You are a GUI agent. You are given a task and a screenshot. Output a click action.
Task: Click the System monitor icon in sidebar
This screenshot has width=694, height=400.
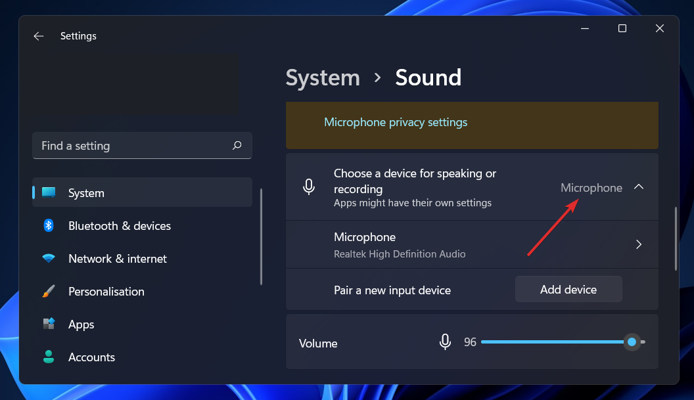tap(49, 192)
